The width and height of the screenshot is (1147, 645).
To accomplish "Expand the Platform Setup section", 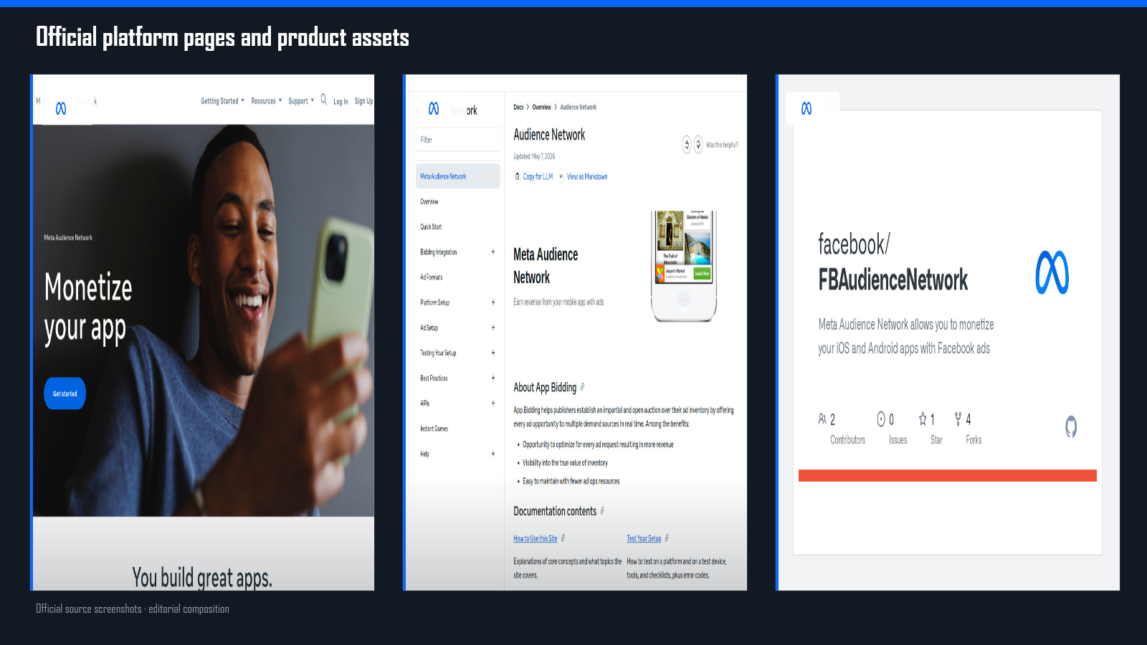I will 493,302.
